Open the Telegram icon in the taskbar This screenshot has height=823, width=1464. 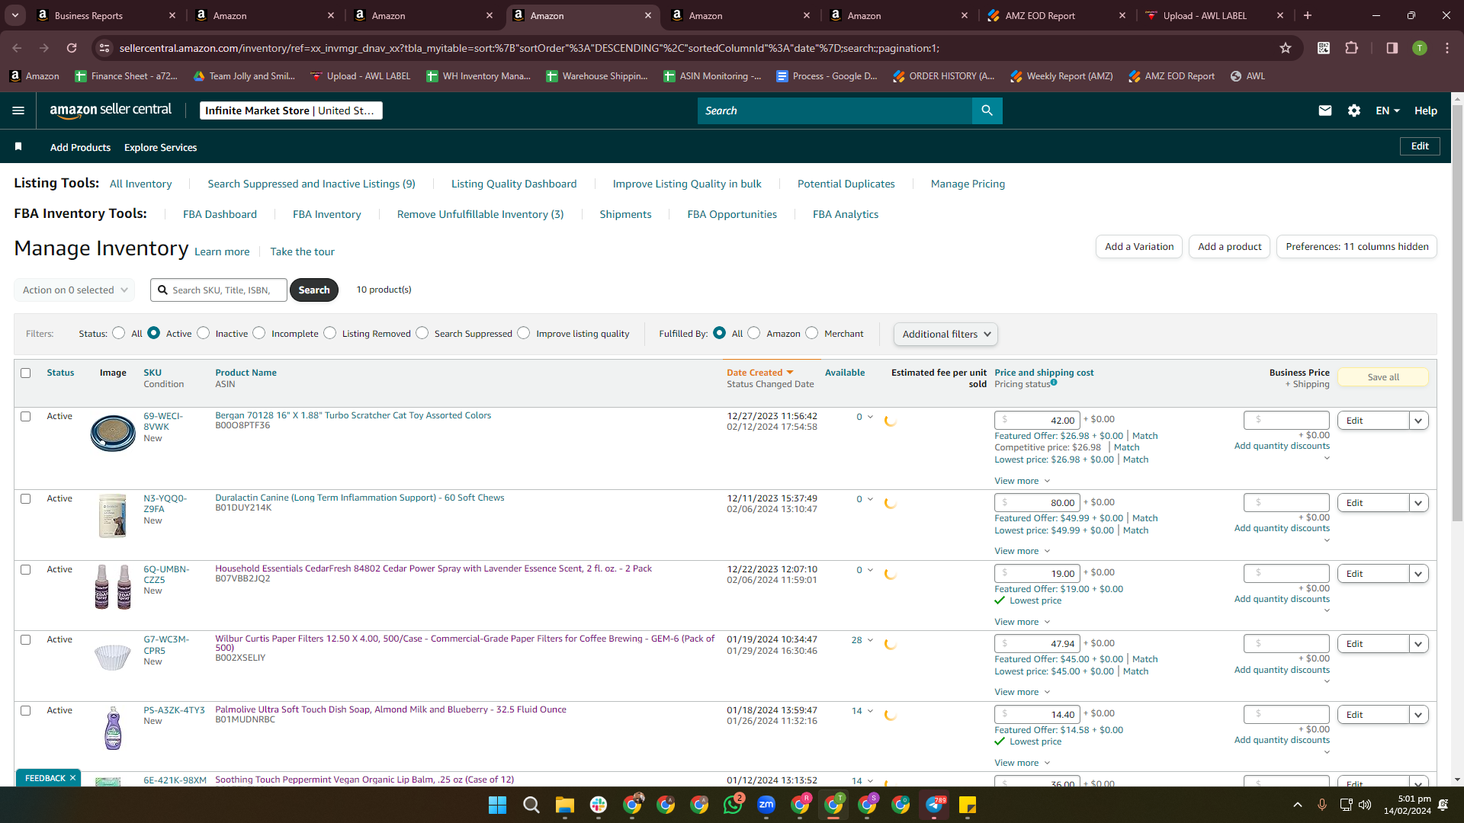click(x=934, y=805)
